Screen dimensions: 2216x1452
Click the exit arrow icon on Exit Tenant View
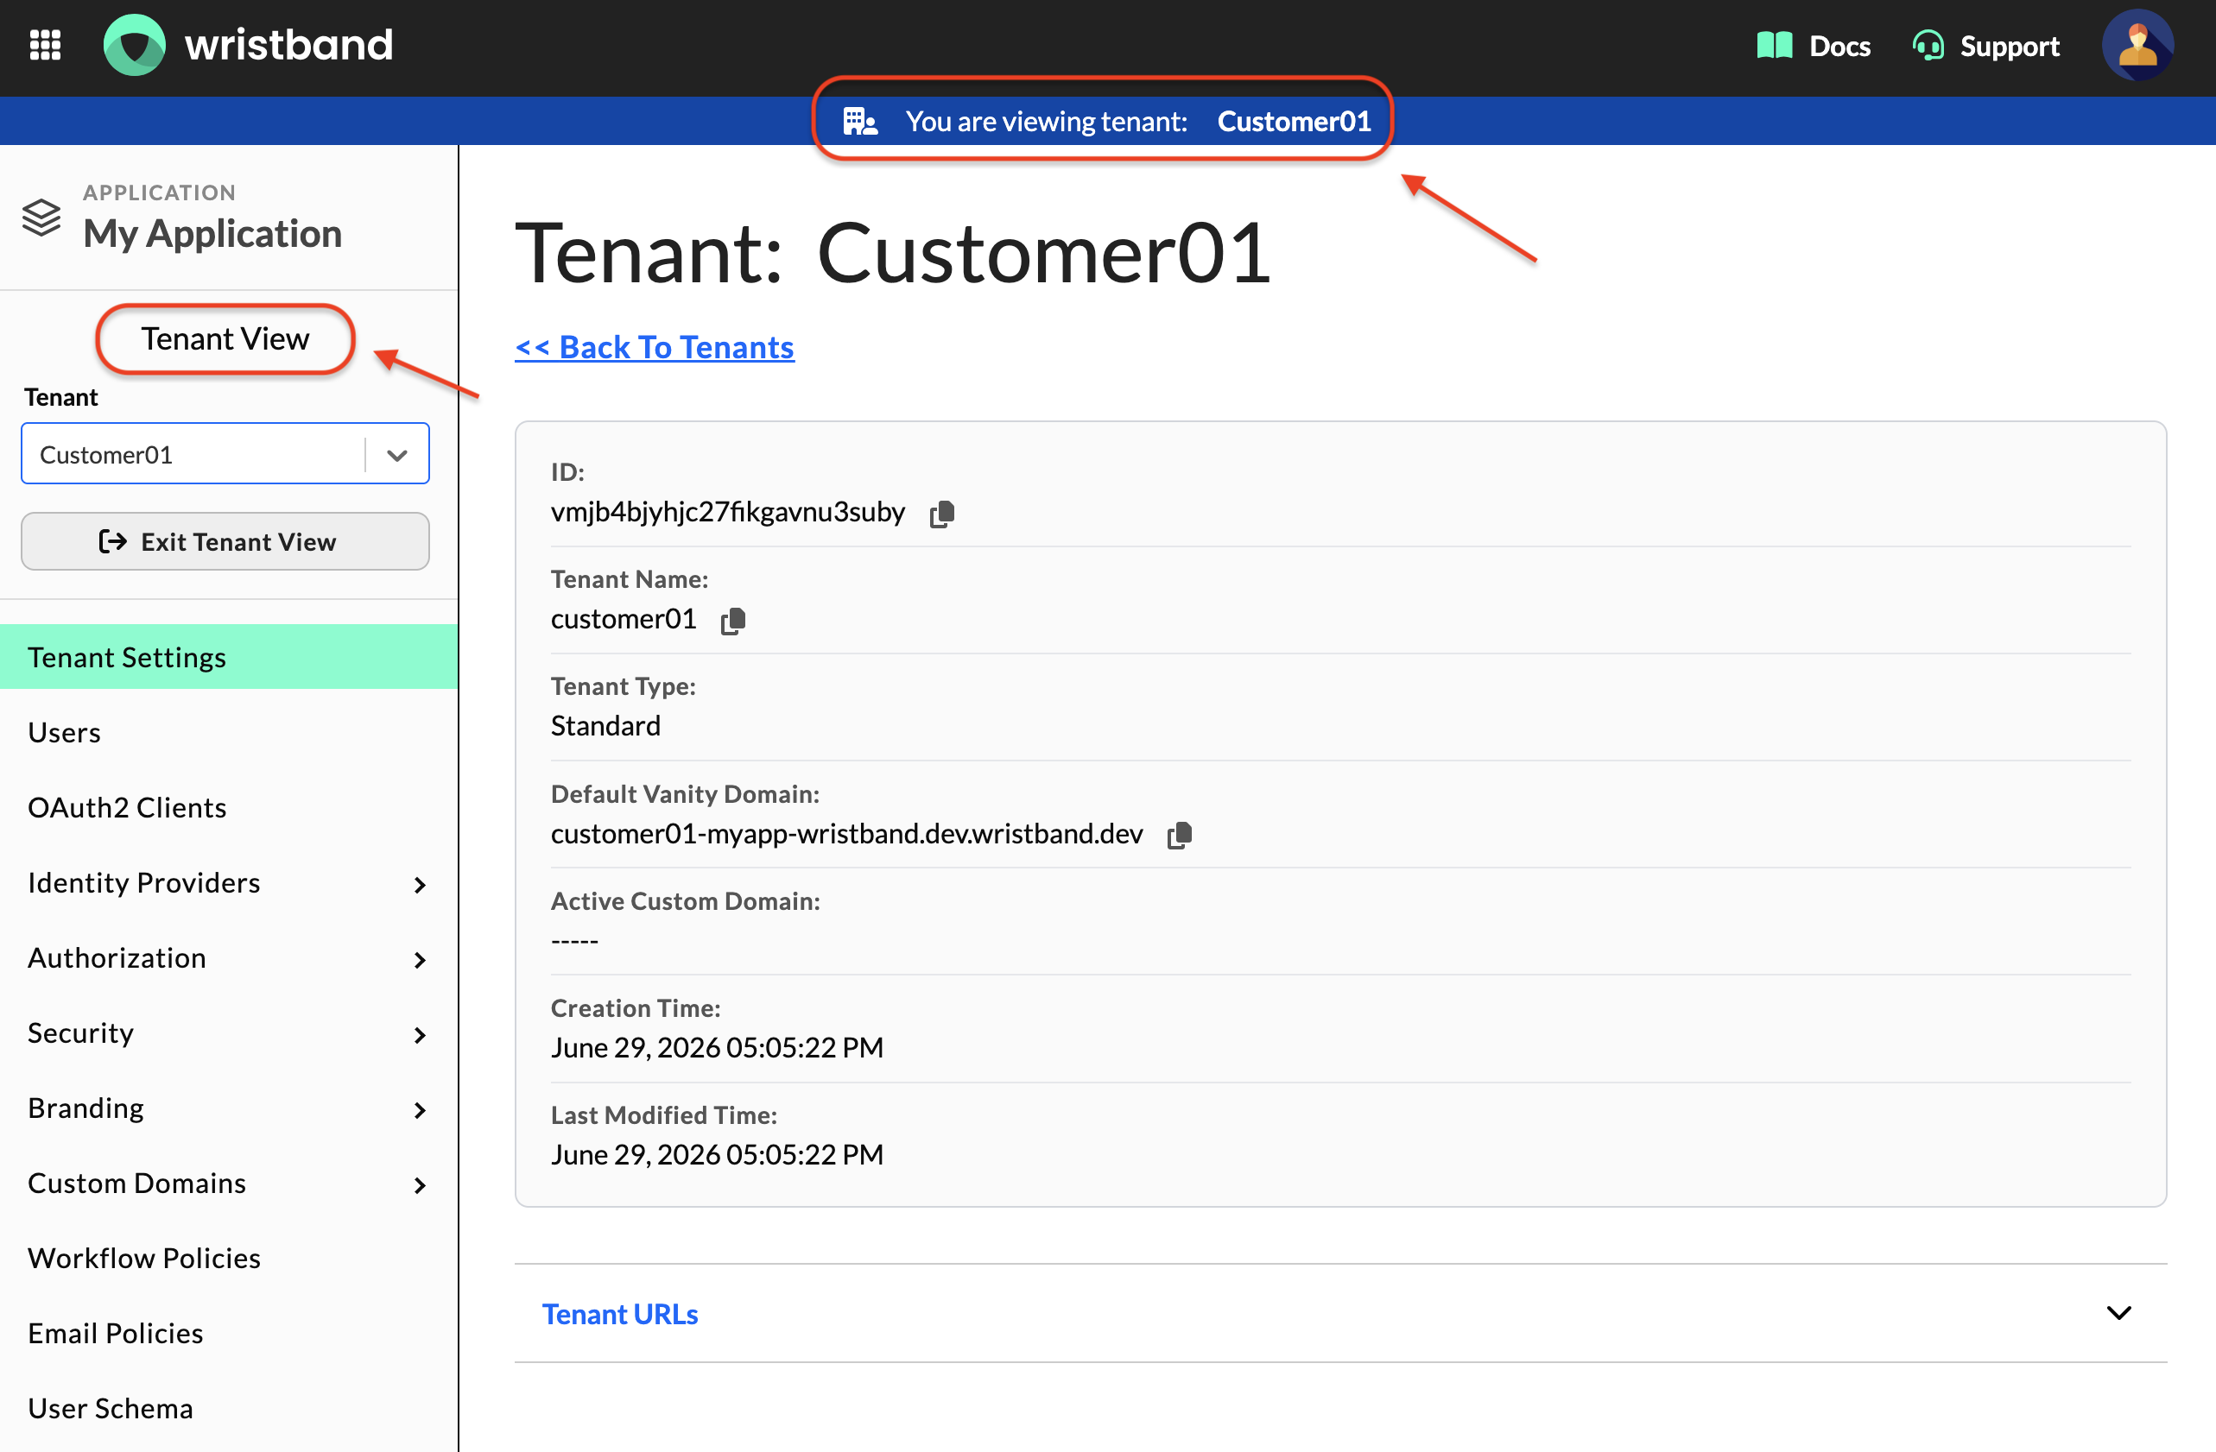point(112,542)
